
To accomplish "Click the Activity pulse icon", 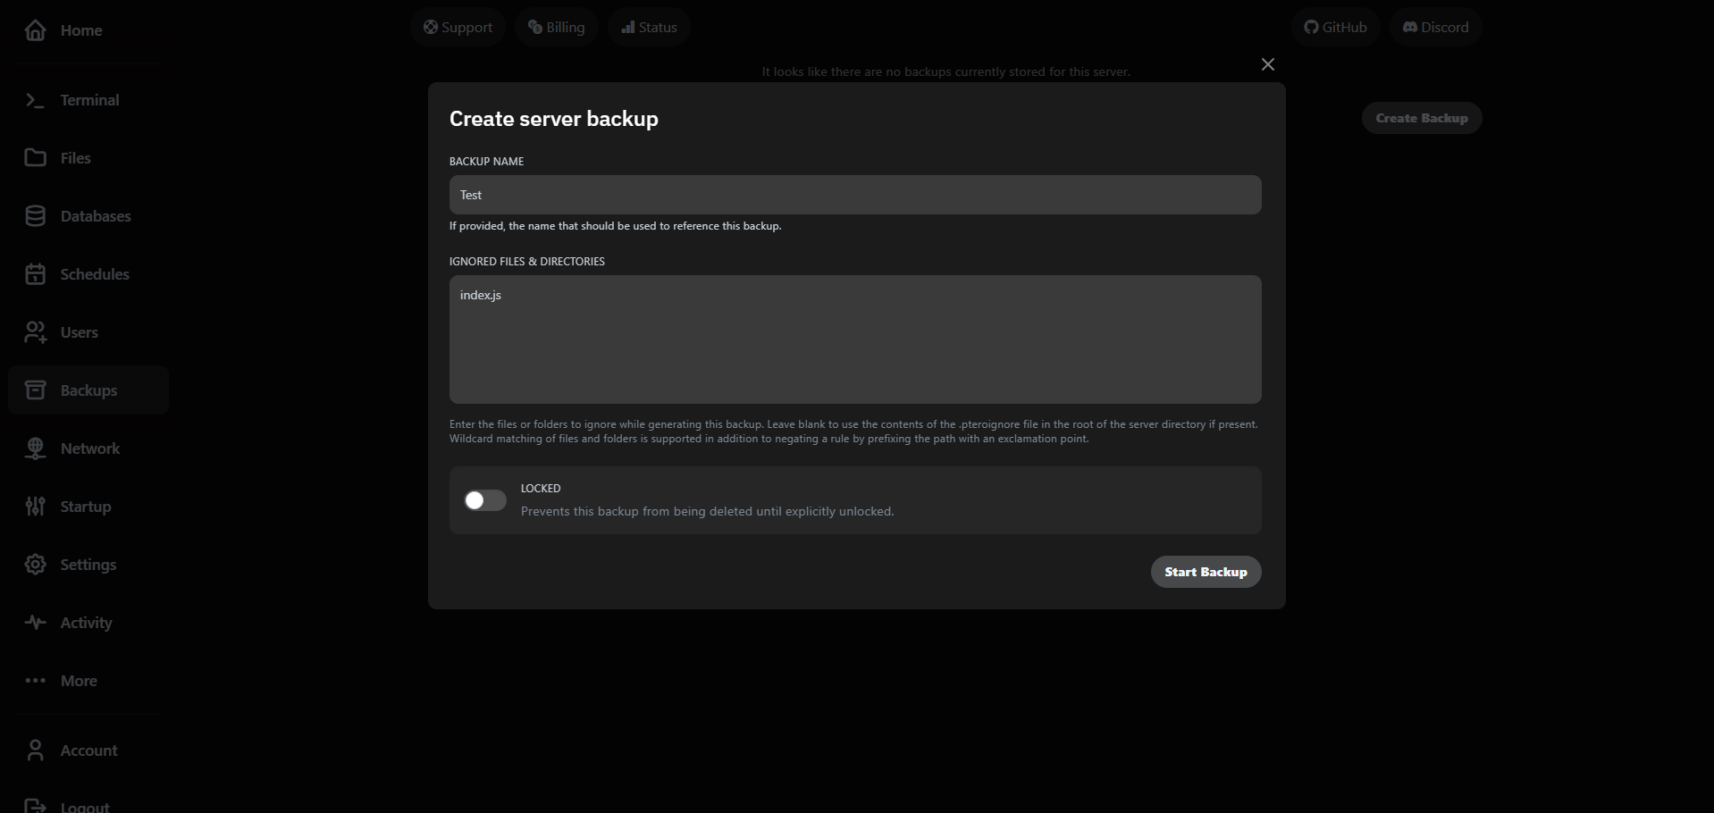I will (34, 622).
